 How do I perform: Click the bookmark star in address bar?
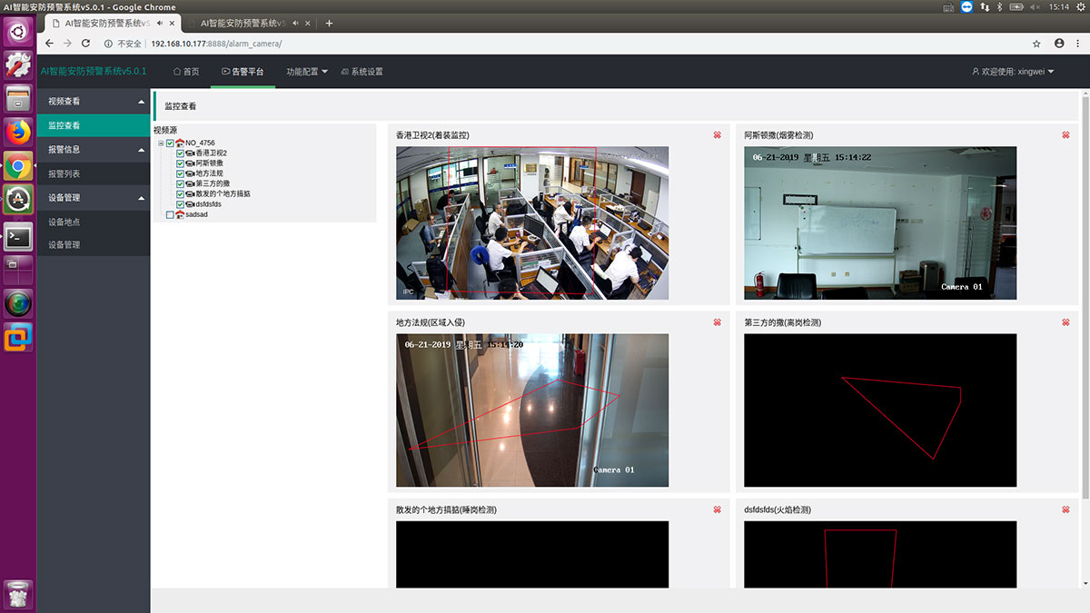click(x=1036, y=44)
